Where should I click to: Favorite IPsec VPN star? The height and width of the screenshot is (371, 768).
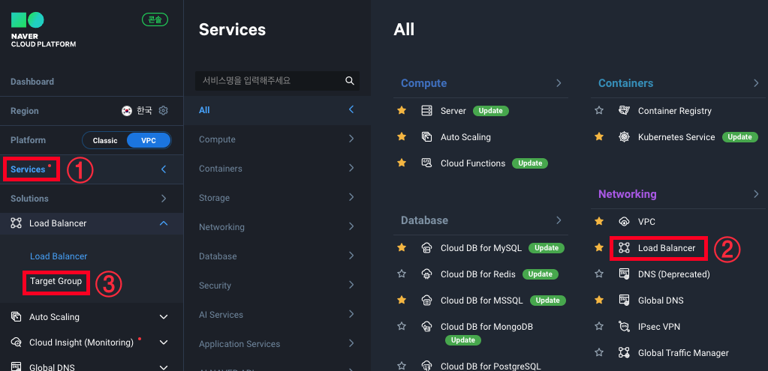(x=598, y=326)
